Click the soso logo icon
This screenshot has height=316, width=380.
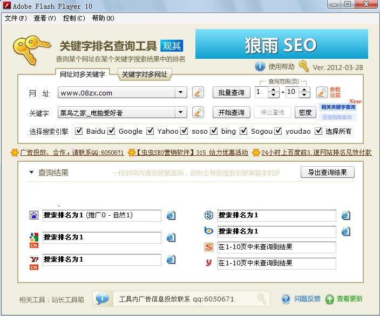(x=209, y=215)
